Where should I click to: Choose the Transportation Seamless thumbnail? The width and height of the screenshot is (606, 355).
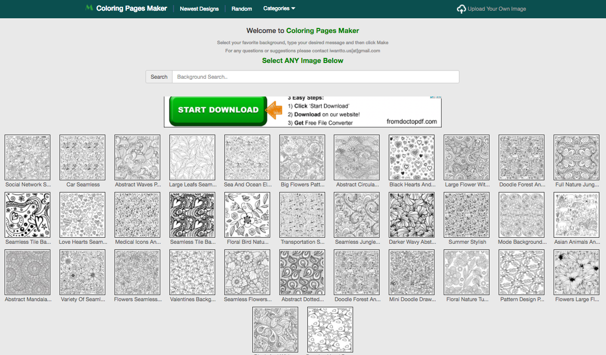[302, 215]
